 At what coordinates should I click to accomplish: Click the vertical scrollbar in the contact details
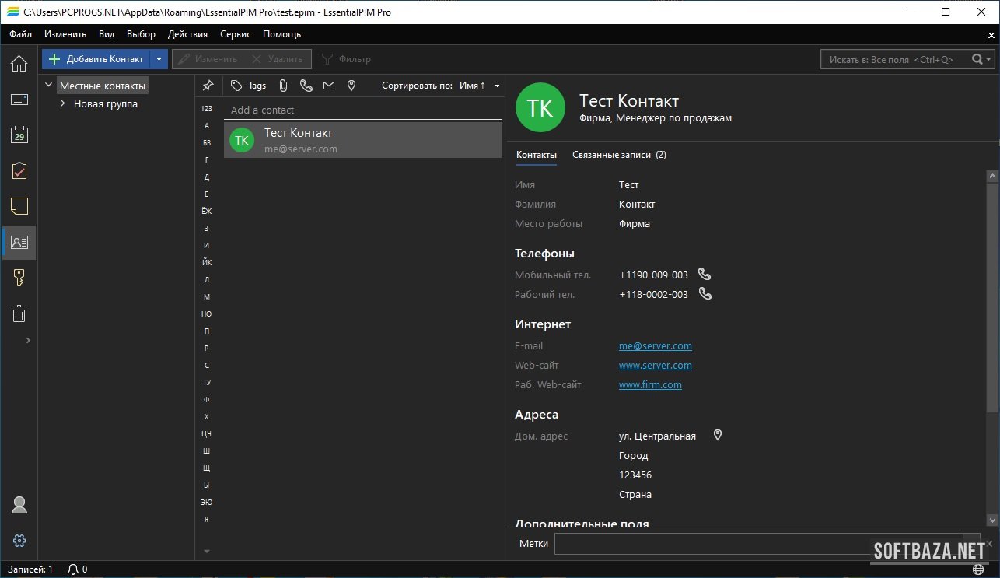tap(992, 296)
